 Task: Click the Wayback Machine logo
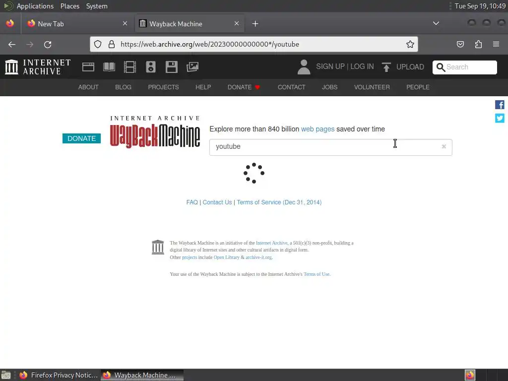[x=155, y=132]
